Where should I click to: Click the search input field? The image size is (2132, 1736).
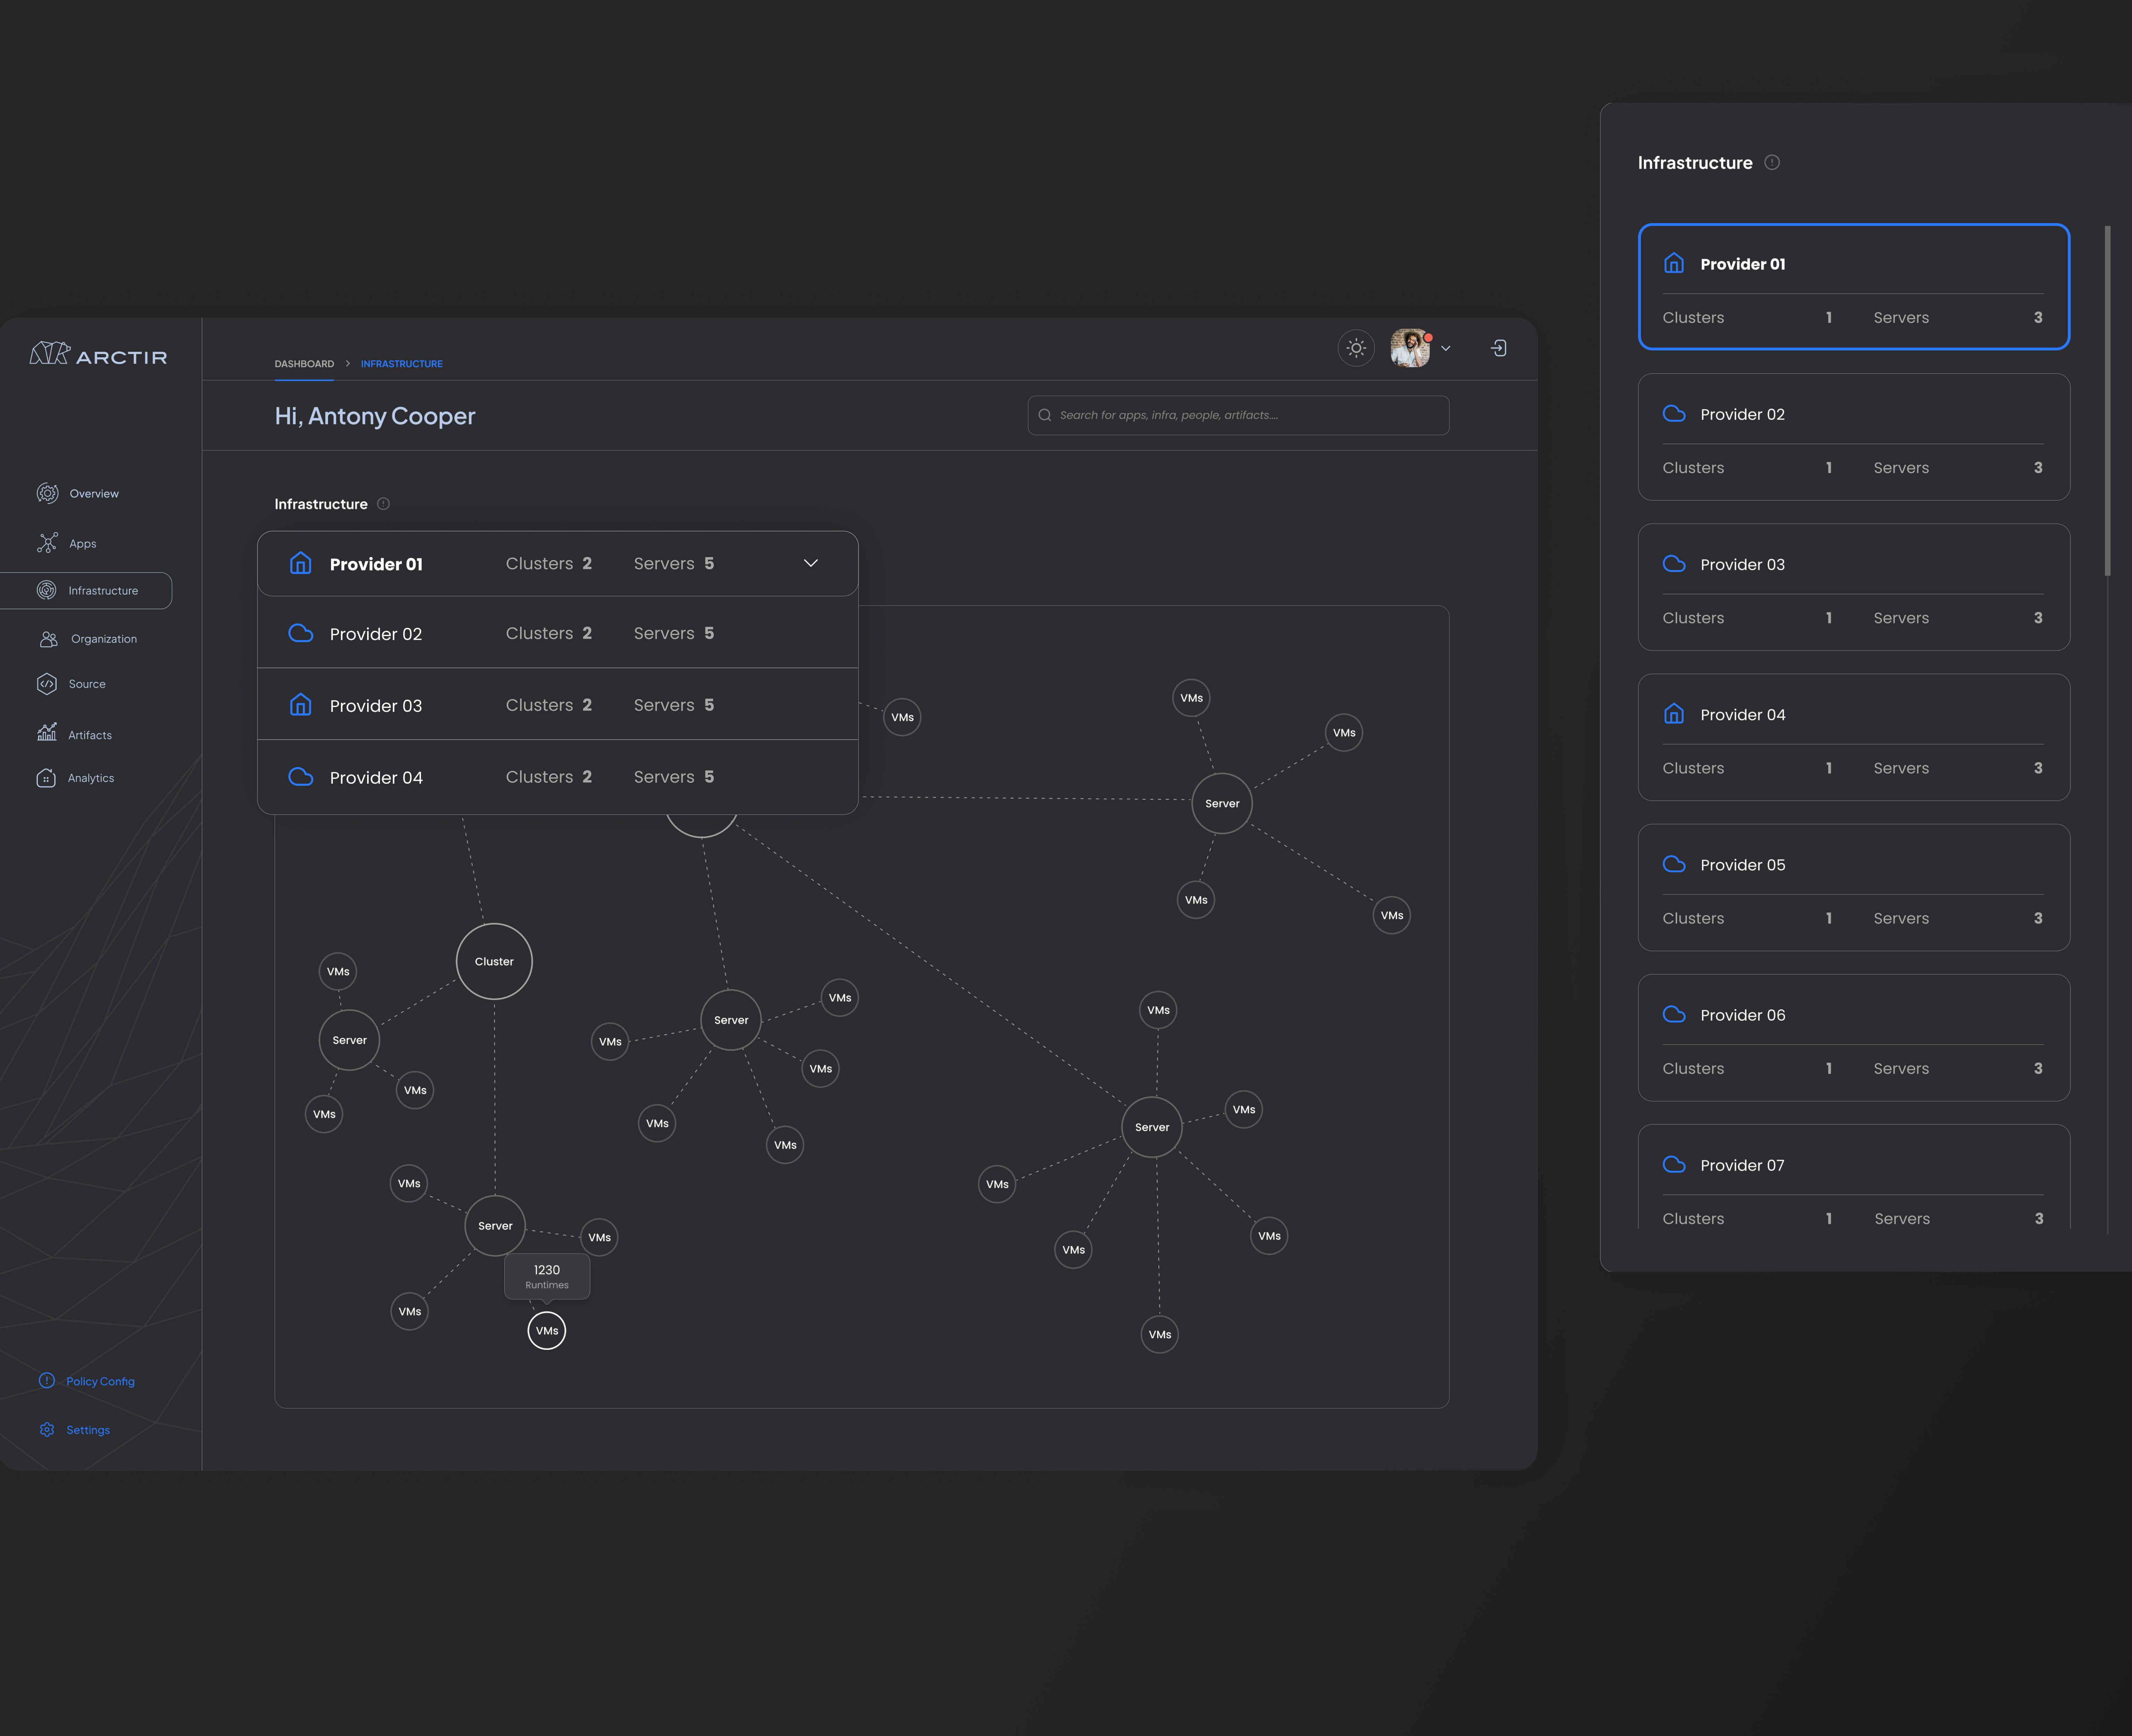1238,415
